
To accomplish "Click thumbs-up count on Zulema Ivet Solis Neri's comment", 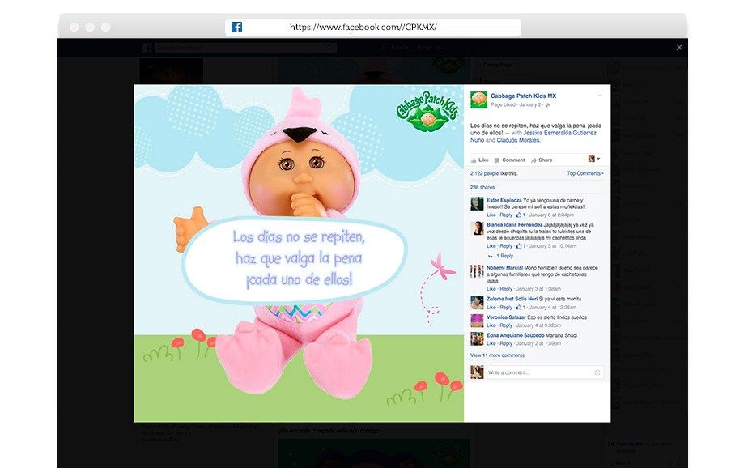I will (x=521, y=308).
